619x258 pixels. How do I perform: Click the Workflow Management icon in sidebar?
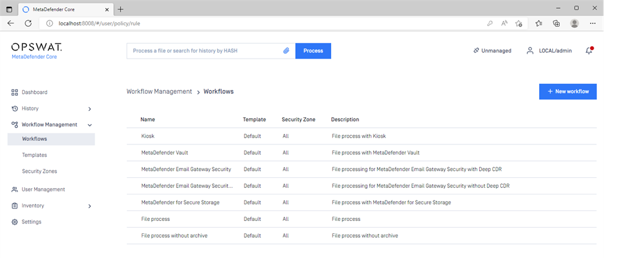15,125
